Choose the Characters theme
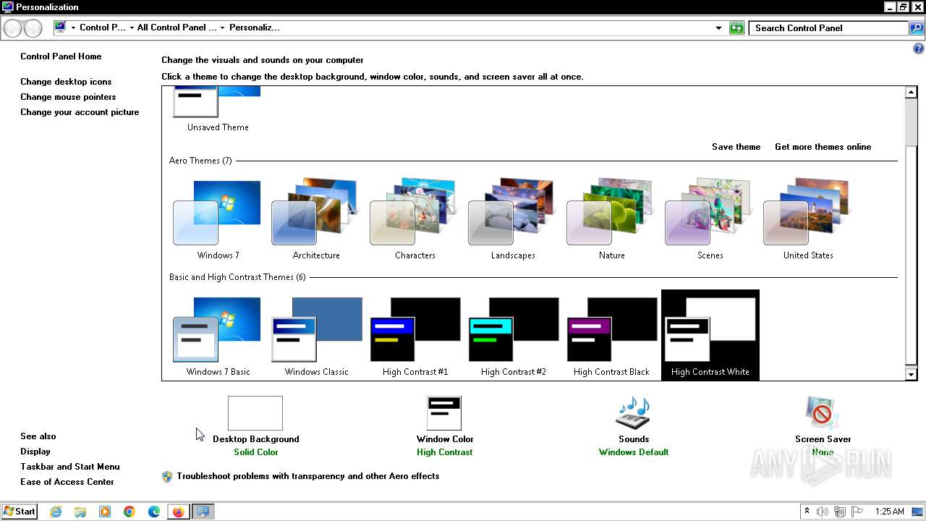This screenshot has width=926, height=521. pyautogui.click(x=415, y=218)
